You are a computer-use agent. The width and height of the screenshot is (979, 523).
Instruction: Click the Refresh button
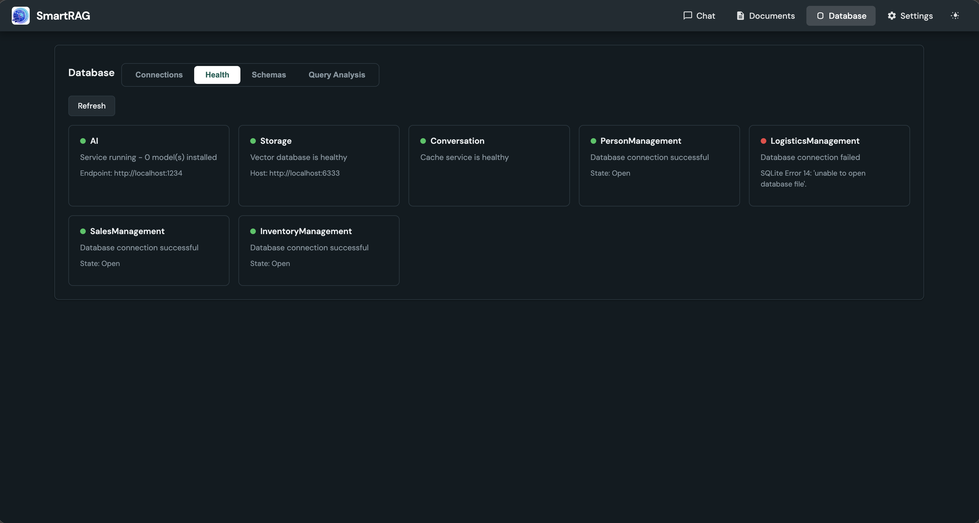[92, 106]
